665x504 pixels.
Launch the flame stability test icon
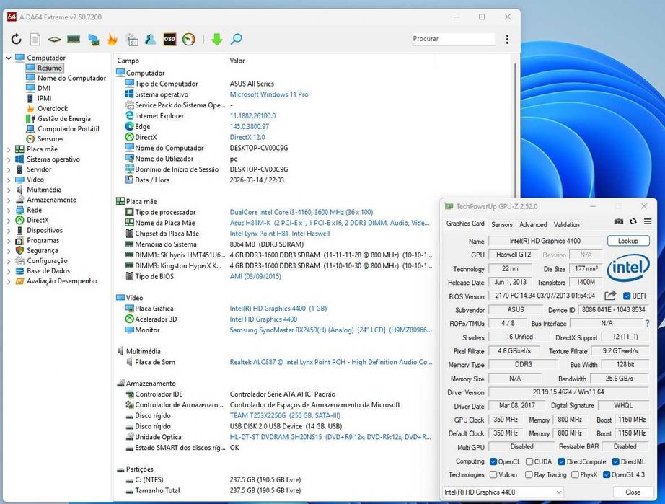[x=113, y=39]
